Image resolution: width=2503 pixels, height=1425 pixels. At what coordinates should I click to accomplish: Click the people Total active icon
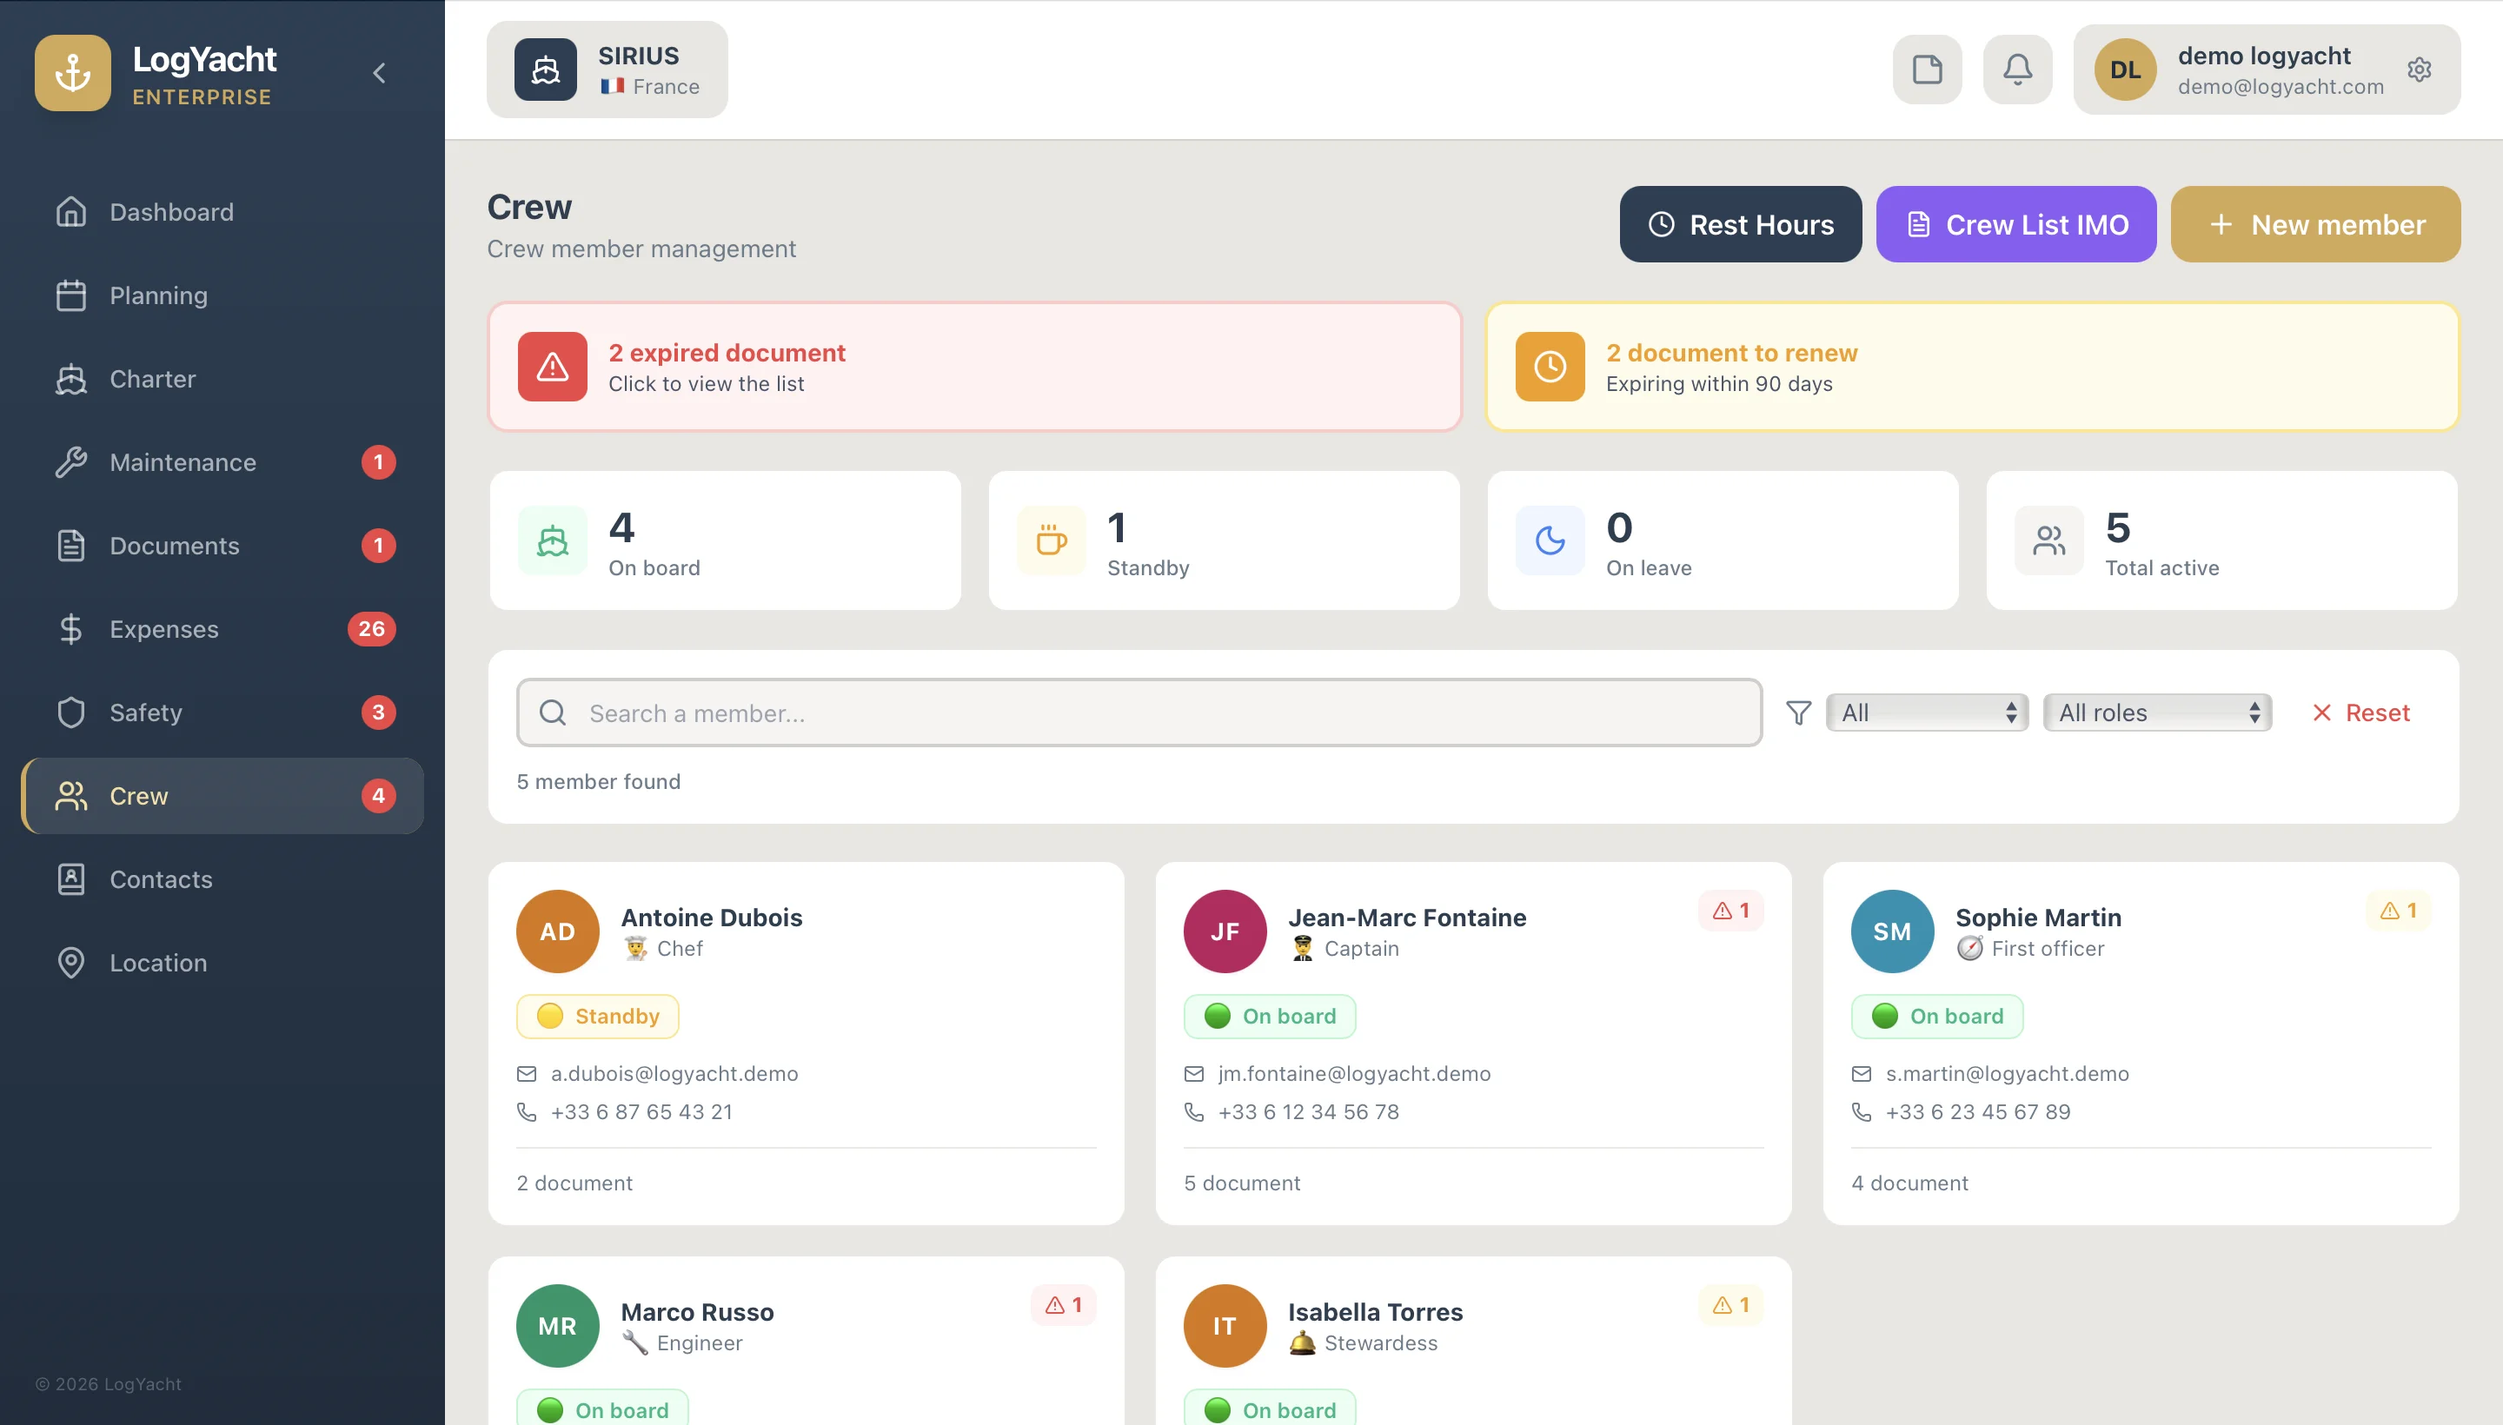2048,540
